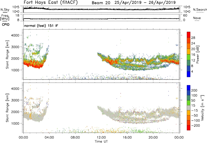Click the 'Fort Hays East (fitACF)' title
Image resolution: width=207 pixels, height=143 pixels.
[x=51, y=2]
